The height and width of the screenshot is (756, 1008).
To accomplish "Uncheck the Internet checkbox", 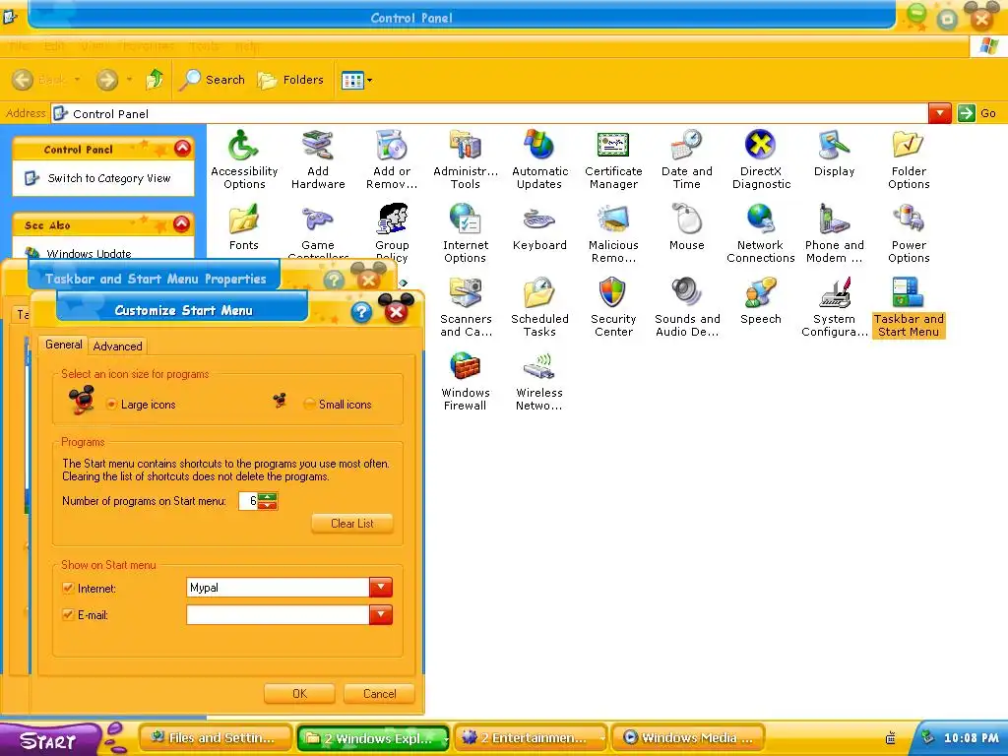I will click(x=68, y=588).
